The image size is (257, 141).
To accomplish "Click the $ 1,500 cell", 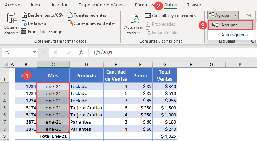I will click(165, 108).
